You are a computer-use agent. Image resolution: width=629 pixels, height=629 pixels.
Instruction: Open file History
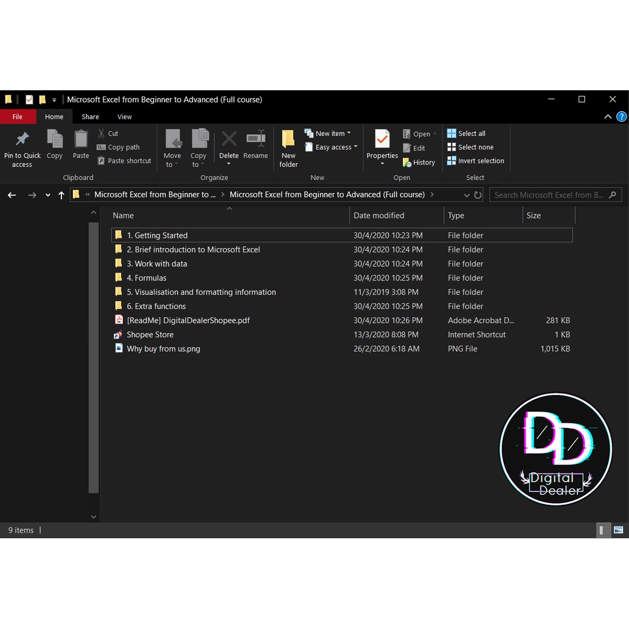point(419,162)
